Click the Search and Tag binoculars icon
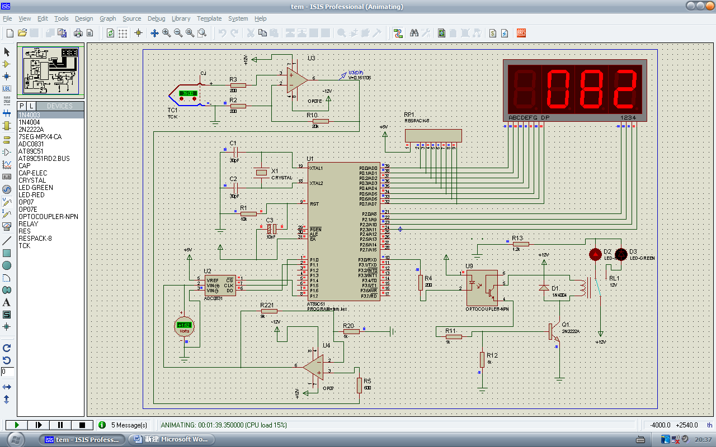This screenshot has width=716, height=447. pos(414,33)
